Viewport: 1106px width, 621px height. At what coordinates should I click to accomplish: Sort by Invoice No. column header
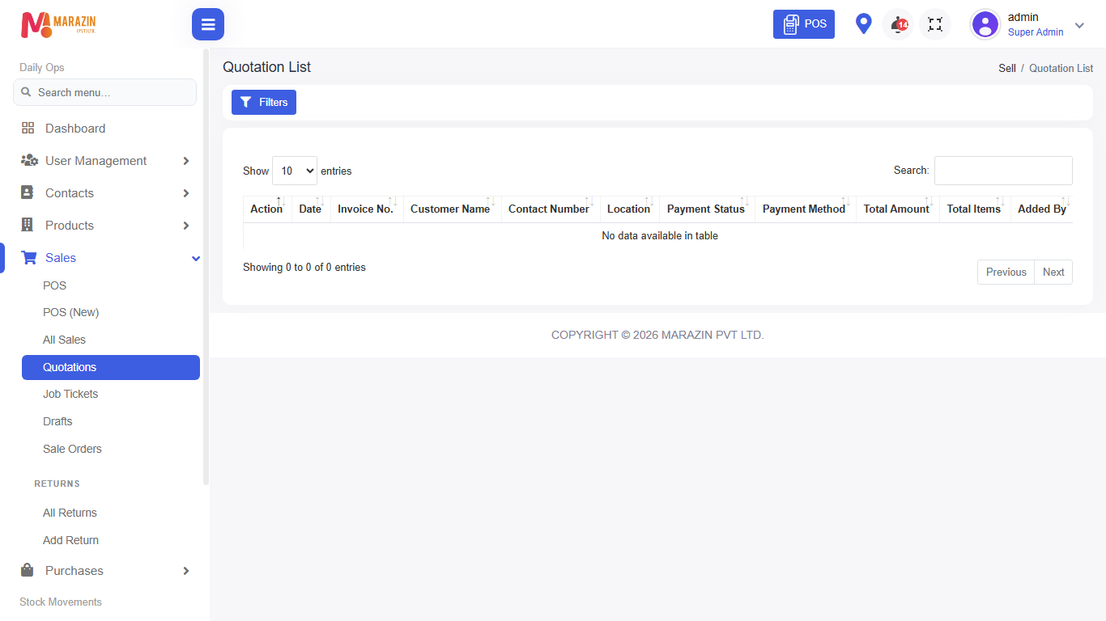click(x=367, y=209)
